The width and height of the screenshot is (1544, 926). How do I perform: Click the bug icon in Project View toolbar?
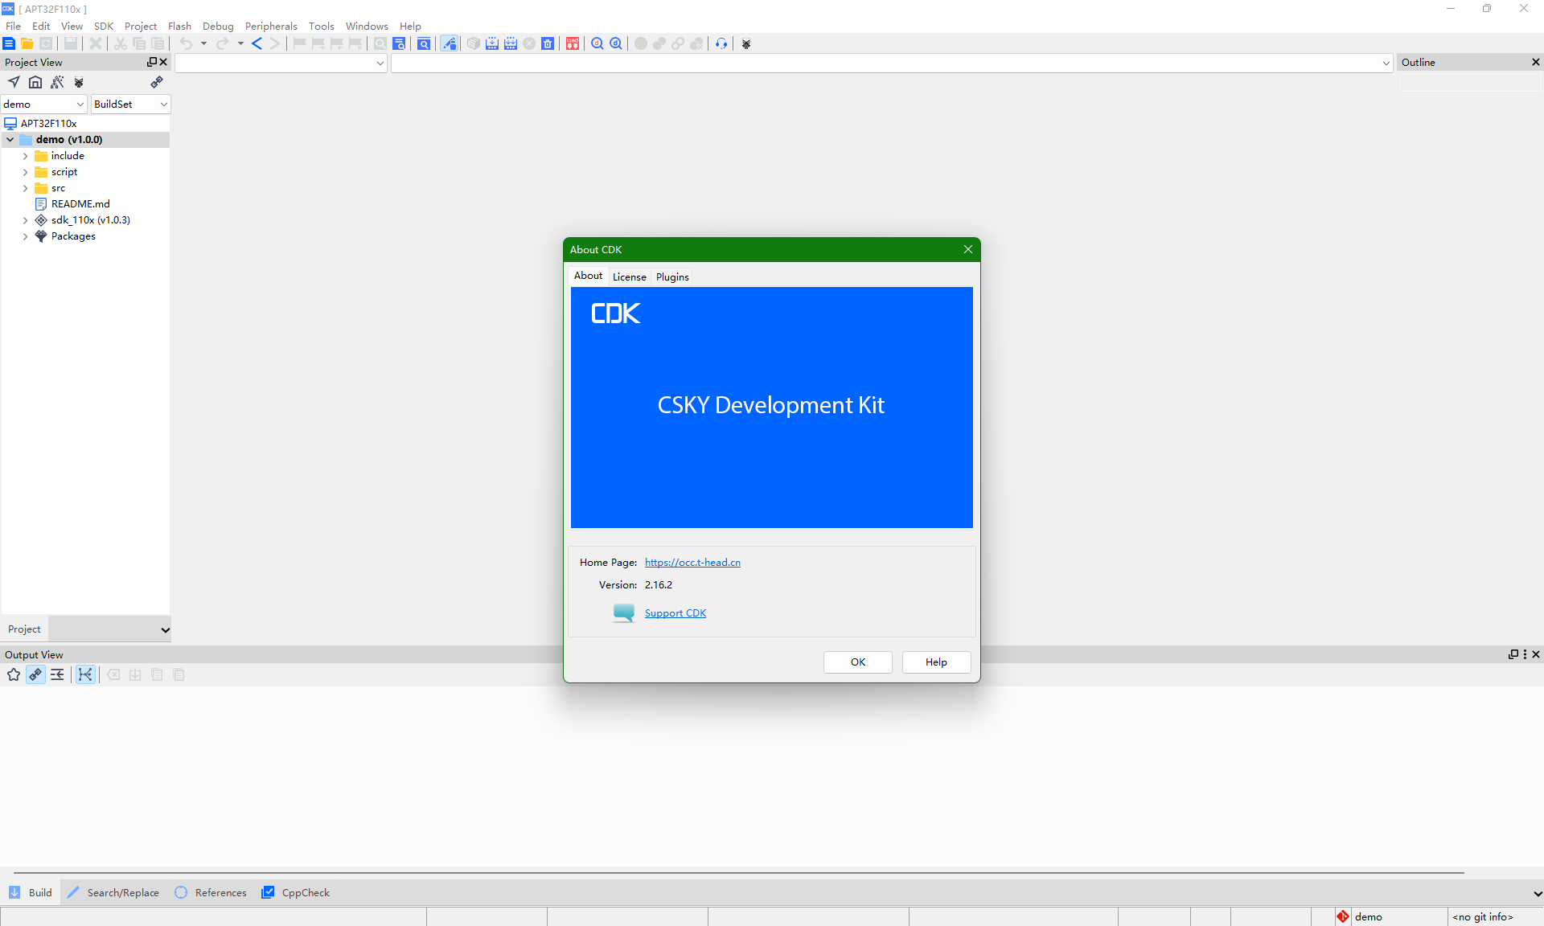[79, 82]
